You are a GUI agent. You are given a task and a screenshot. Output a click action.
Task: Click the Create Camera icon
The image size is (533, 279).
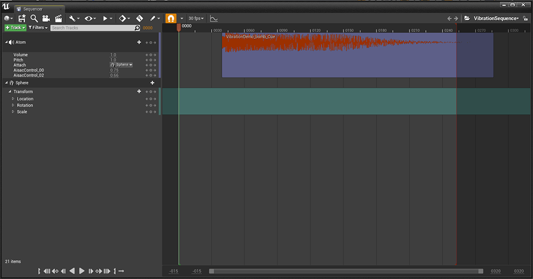pos(46,18)
